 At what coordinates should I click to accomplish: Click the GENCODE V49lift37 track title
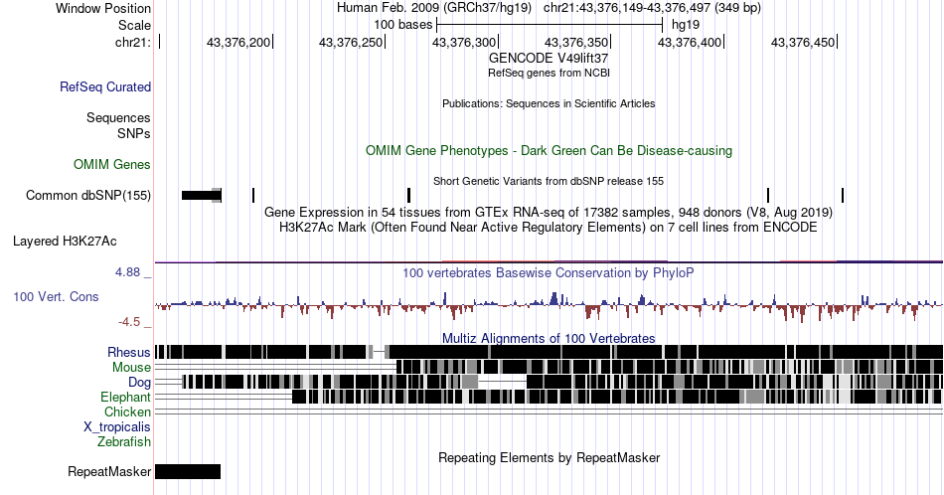549,58
